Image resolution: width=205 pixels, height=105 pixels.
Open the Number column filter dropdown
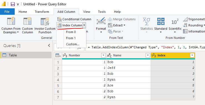tap(103, 55)
